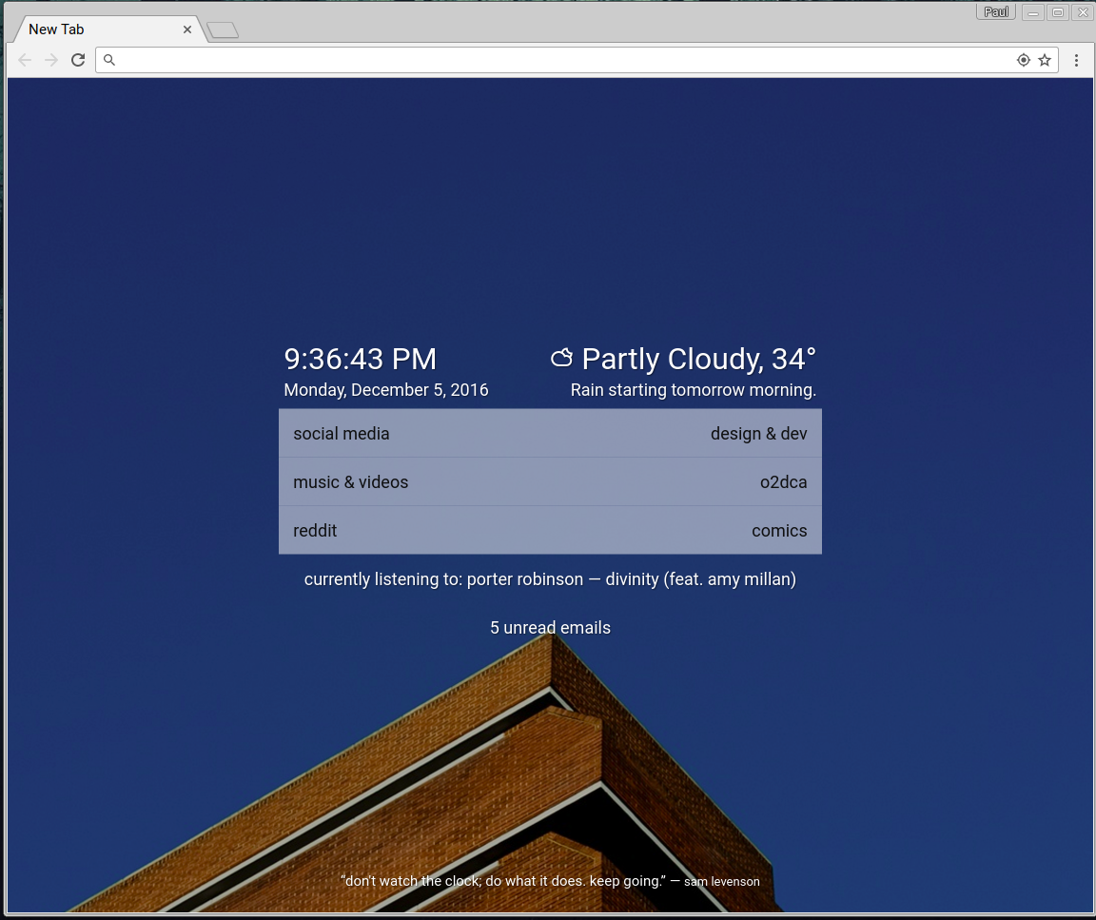The image size is (1096, 920).
Task: Close the New Tab tab
Action: click(187, 29)
